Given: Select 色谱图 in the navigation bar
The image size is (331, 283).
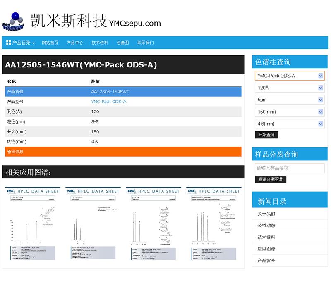Looking at the screenshot, I should 122,43.
